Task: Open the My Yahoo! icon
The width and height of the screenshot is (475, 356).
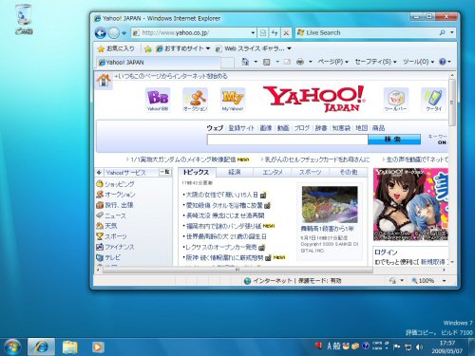Action: (233, 100)
